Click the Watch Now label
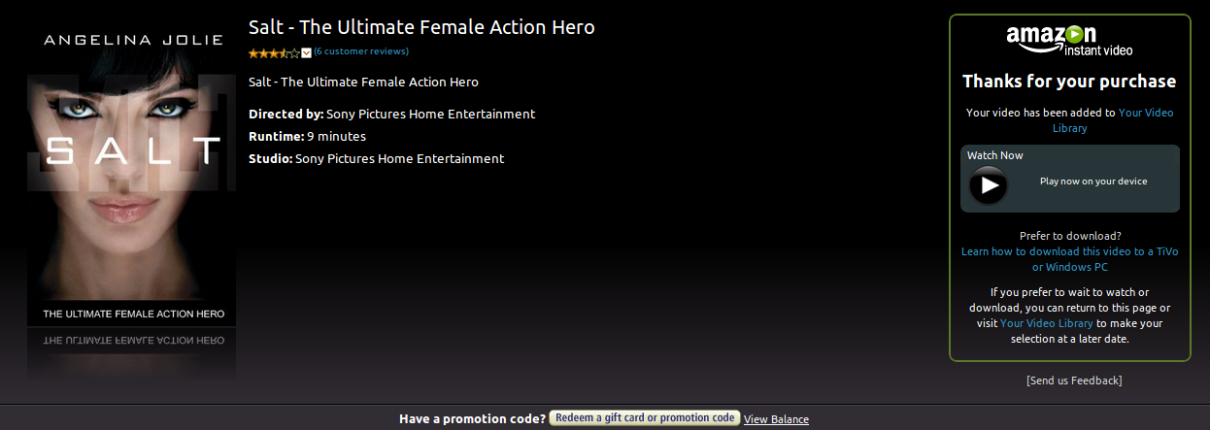Image resolution: width=1210 pixels, height=430 pixels. [x=995, y=155]
